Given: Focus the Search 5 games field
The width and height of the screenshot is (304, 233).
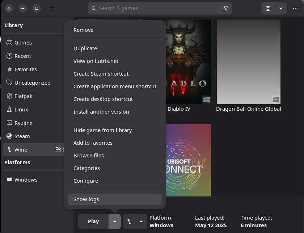Looking at the screenshot, I should (x=154, y=8).
